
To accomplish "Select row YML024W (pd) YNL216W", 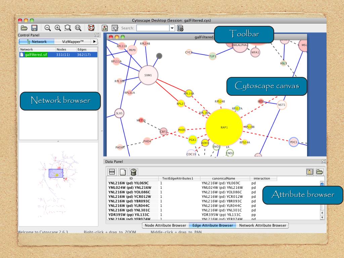I will point(192,187).
